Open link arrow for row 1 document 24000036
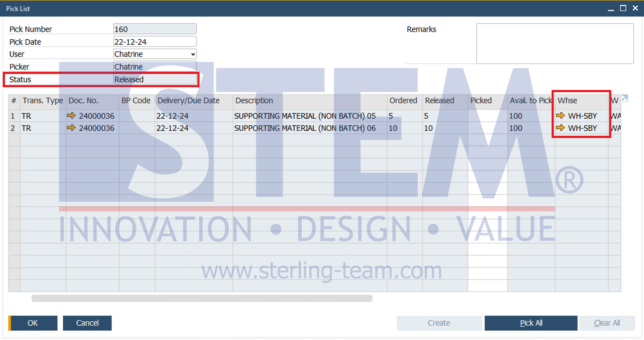The image size is (644, 340). click(72, 116)
